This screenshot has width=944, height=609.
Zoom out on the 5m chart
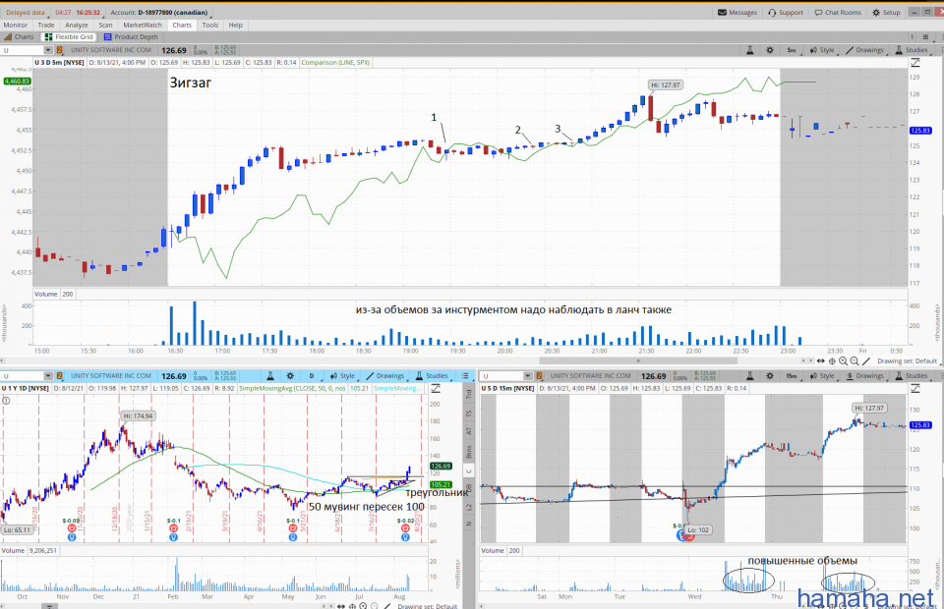(855, 361)
